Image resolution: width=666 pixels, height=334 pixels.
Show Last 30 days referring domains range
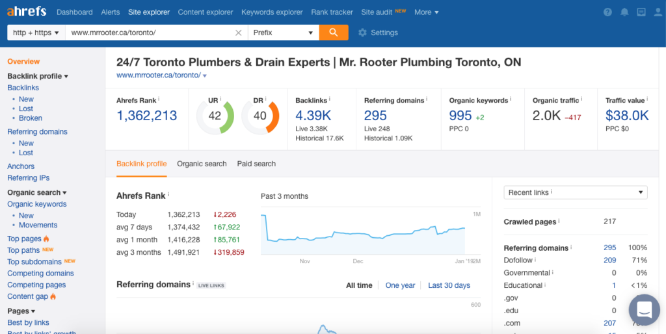pos(449,285)
